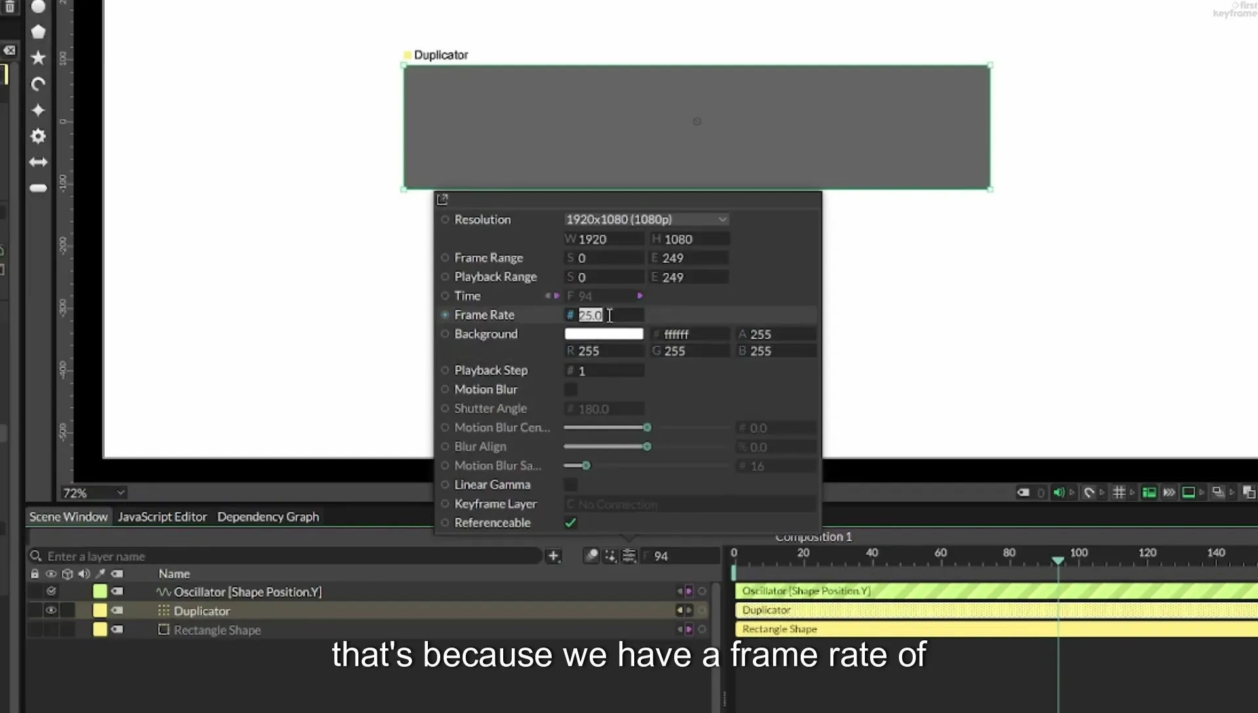Uncheck the Referenceable checkbox

[x=571, y=523]
